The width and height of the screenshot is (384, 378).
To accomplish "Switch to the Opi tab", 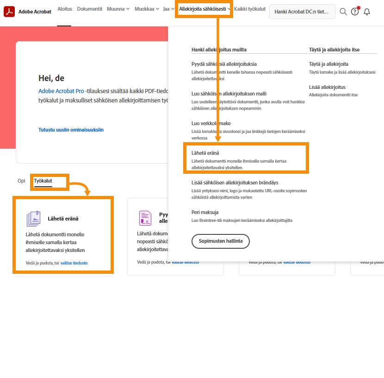I will coord(21,181).
